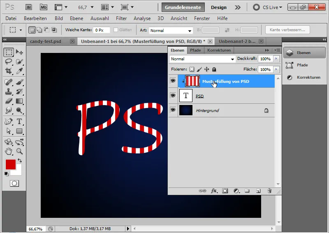This screenshot has height=233, width=329.
Task: Switch to the Korrekturen tab
Action: pos(219,50)
